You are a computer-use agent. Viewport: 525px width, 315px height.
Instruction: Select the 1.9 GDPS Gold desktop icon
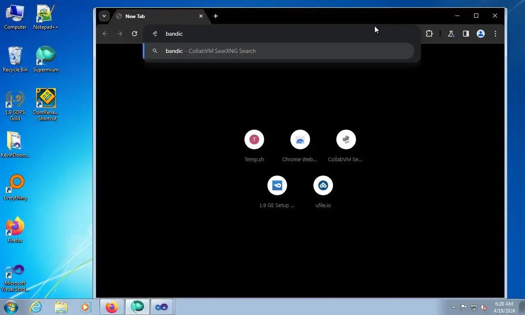(15, 105)
